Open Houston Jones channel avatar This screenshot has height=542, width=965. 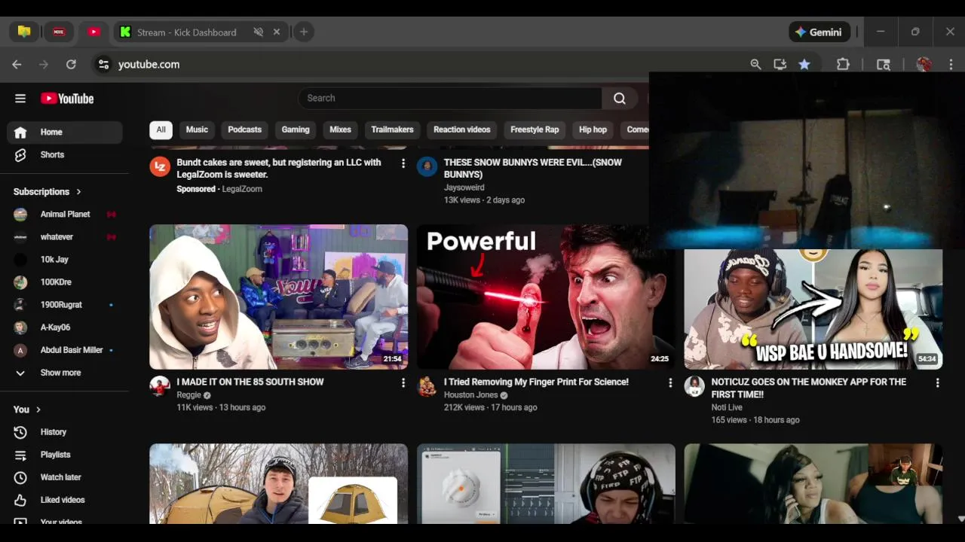(427, 387)
